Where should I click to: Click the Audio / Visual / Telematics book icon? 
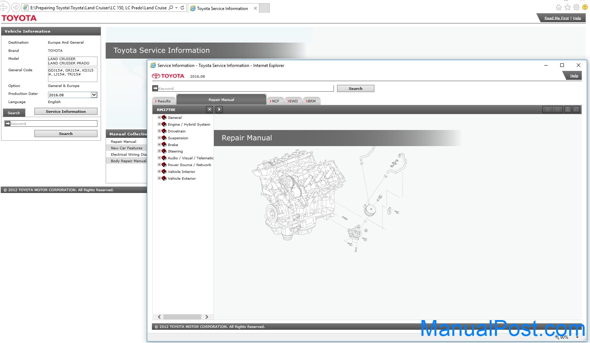pyautogui.click(x=164, y=158)
